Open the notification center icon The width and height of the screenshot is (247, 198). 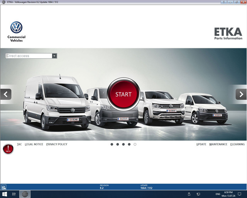coord(240,194)
